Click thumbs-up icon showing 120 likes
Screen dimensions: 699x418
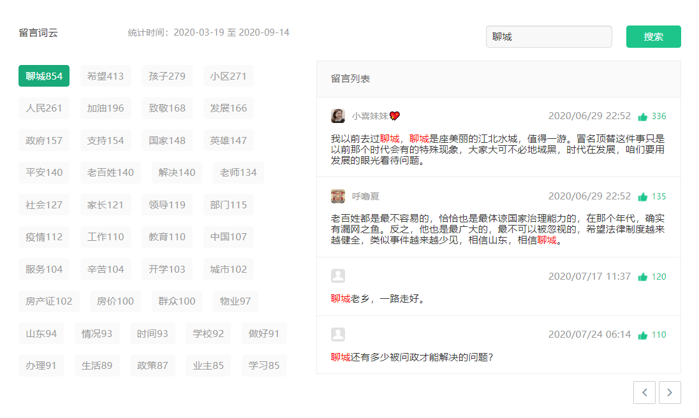(643, 277)
